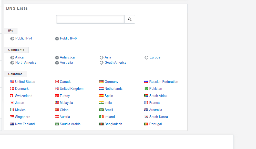Viewport: 256px width, 149px height.
Task: Click the South Korea flag icon
Action: click(x=146, y=117)
